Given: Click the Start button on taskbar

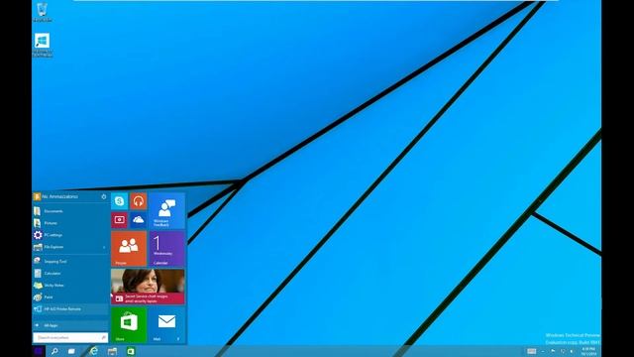Looking at the screenshot, I should [x=39, y=351].
